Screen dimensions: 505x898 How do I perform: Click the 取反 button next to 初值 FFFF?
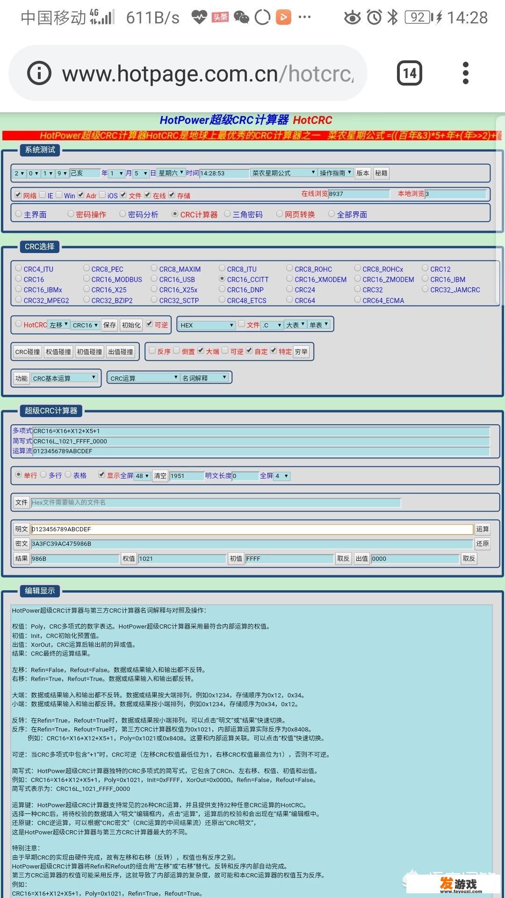click(343, 558)
